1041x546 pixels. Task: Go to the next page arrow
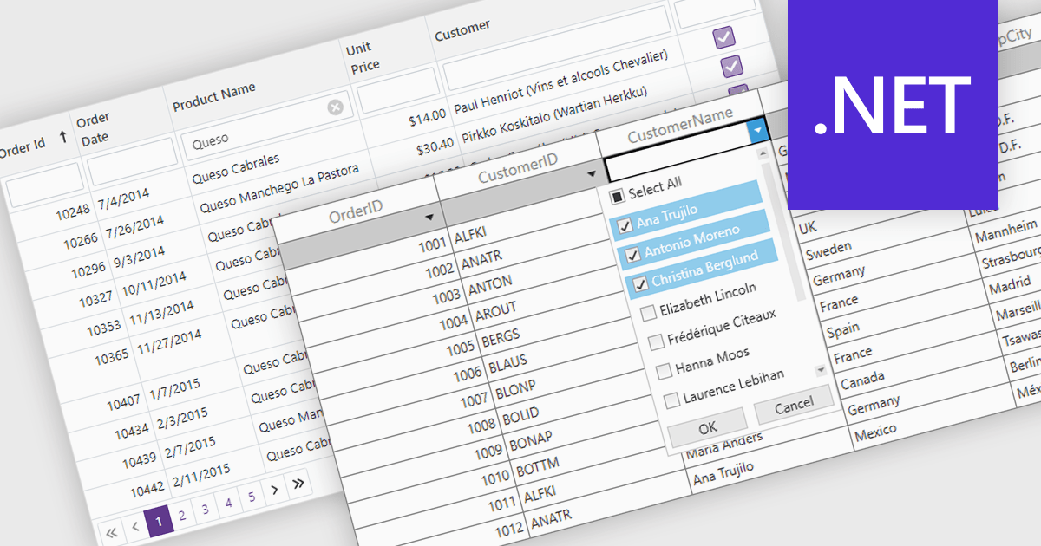tap(274, 490)
